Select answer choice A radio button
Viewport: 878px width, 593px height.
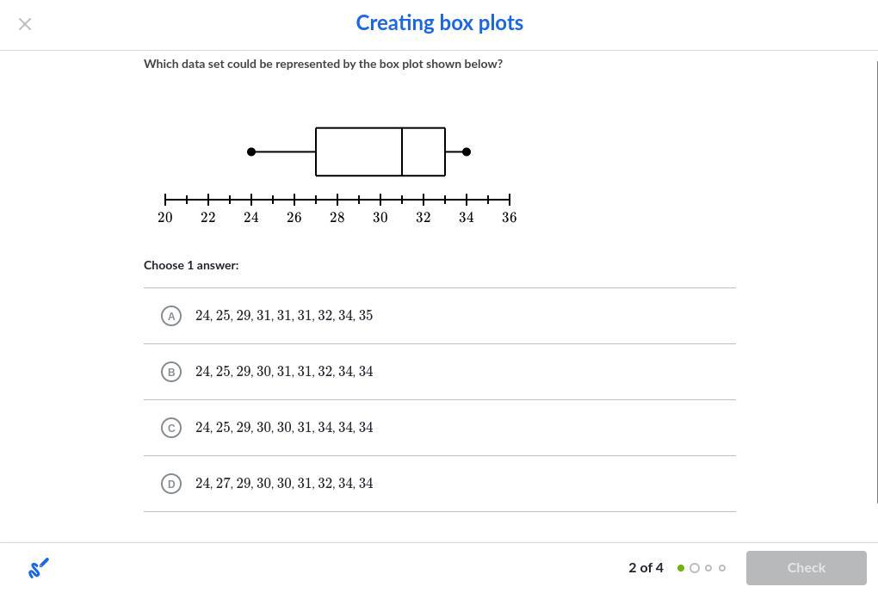pyautogui.click(x=171, y=316)
